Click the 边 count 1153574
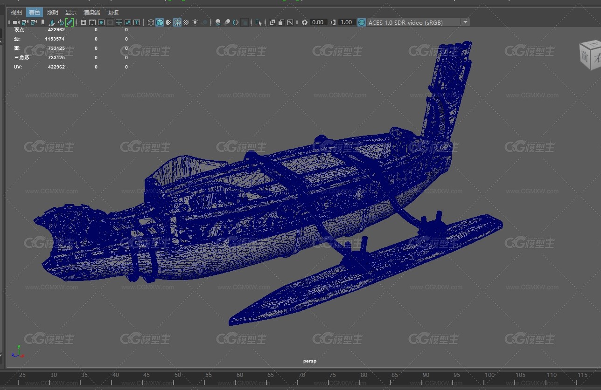The height and width of the screenshot is (390, 601). (x=55, y=39)
